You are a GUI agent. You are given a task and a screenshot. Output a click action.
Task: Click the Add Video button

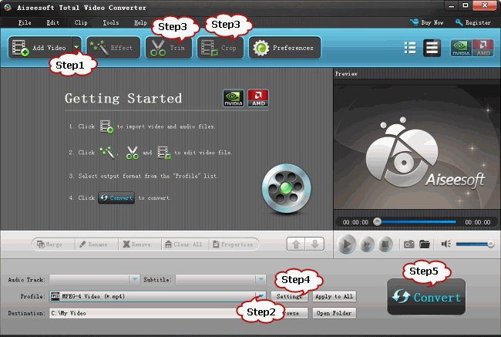coord(41,48)
